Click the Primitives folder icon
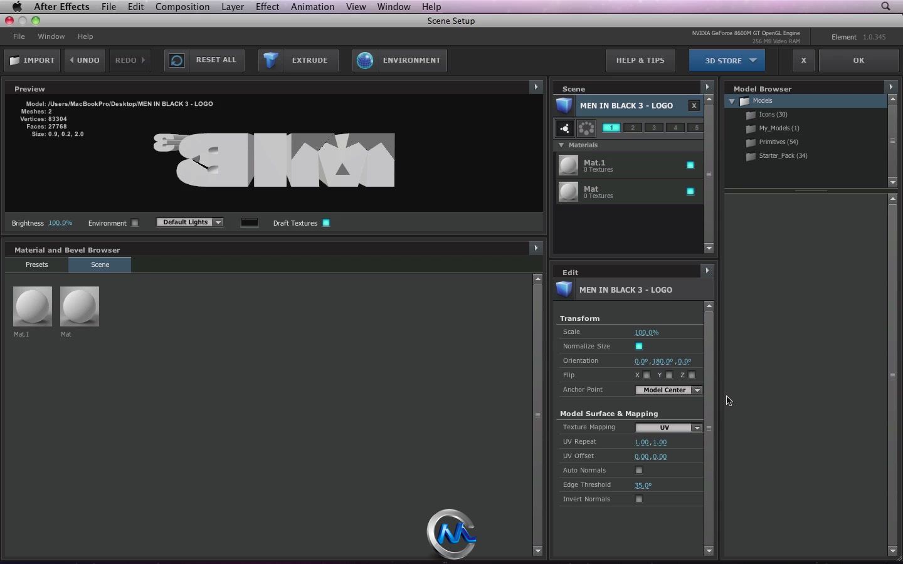The width and height of the screenshot is (903, 564). click(751, 142)
